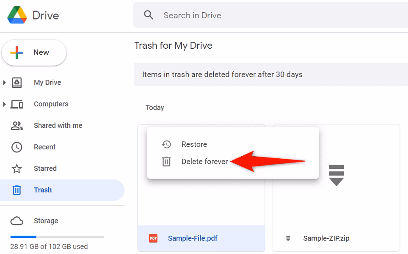Image resolution: width=408 pixels, height=254 pixels.
Task: Click the search magnifier icon
Action: (x=148, y=15)
